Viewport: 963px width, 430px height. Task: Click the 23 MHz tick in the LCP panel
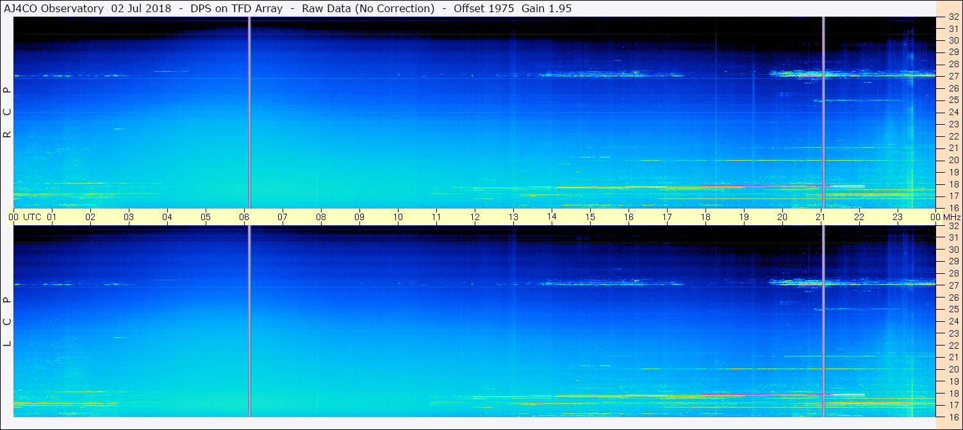[x=953, y=333]
